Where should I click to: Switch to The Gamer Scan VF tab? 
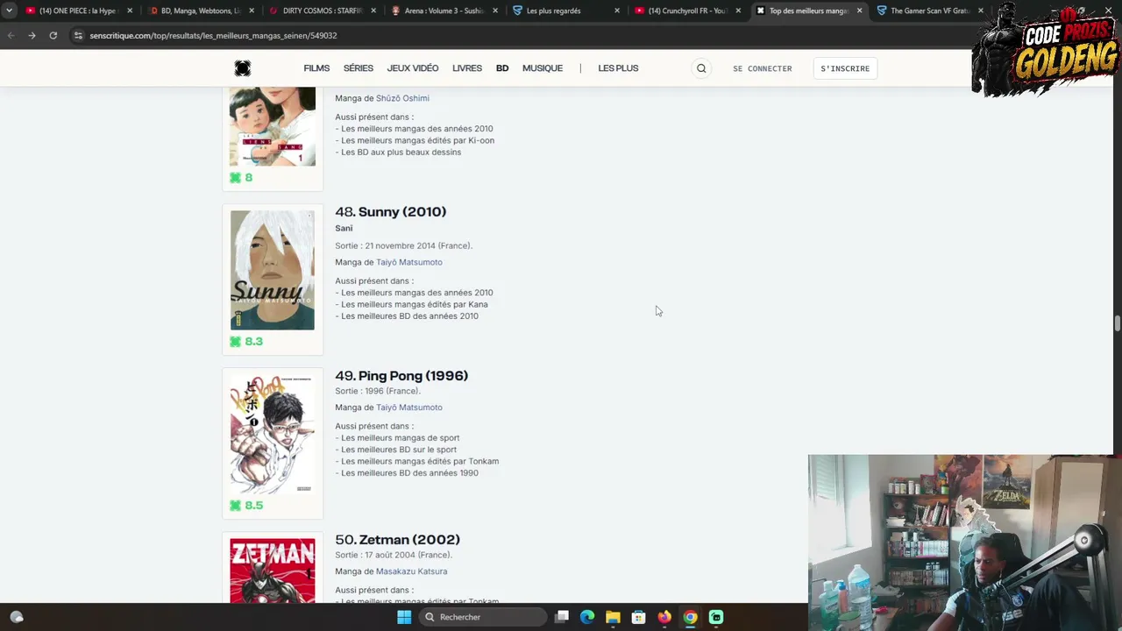pyautogui.click(x=929, y=11)
